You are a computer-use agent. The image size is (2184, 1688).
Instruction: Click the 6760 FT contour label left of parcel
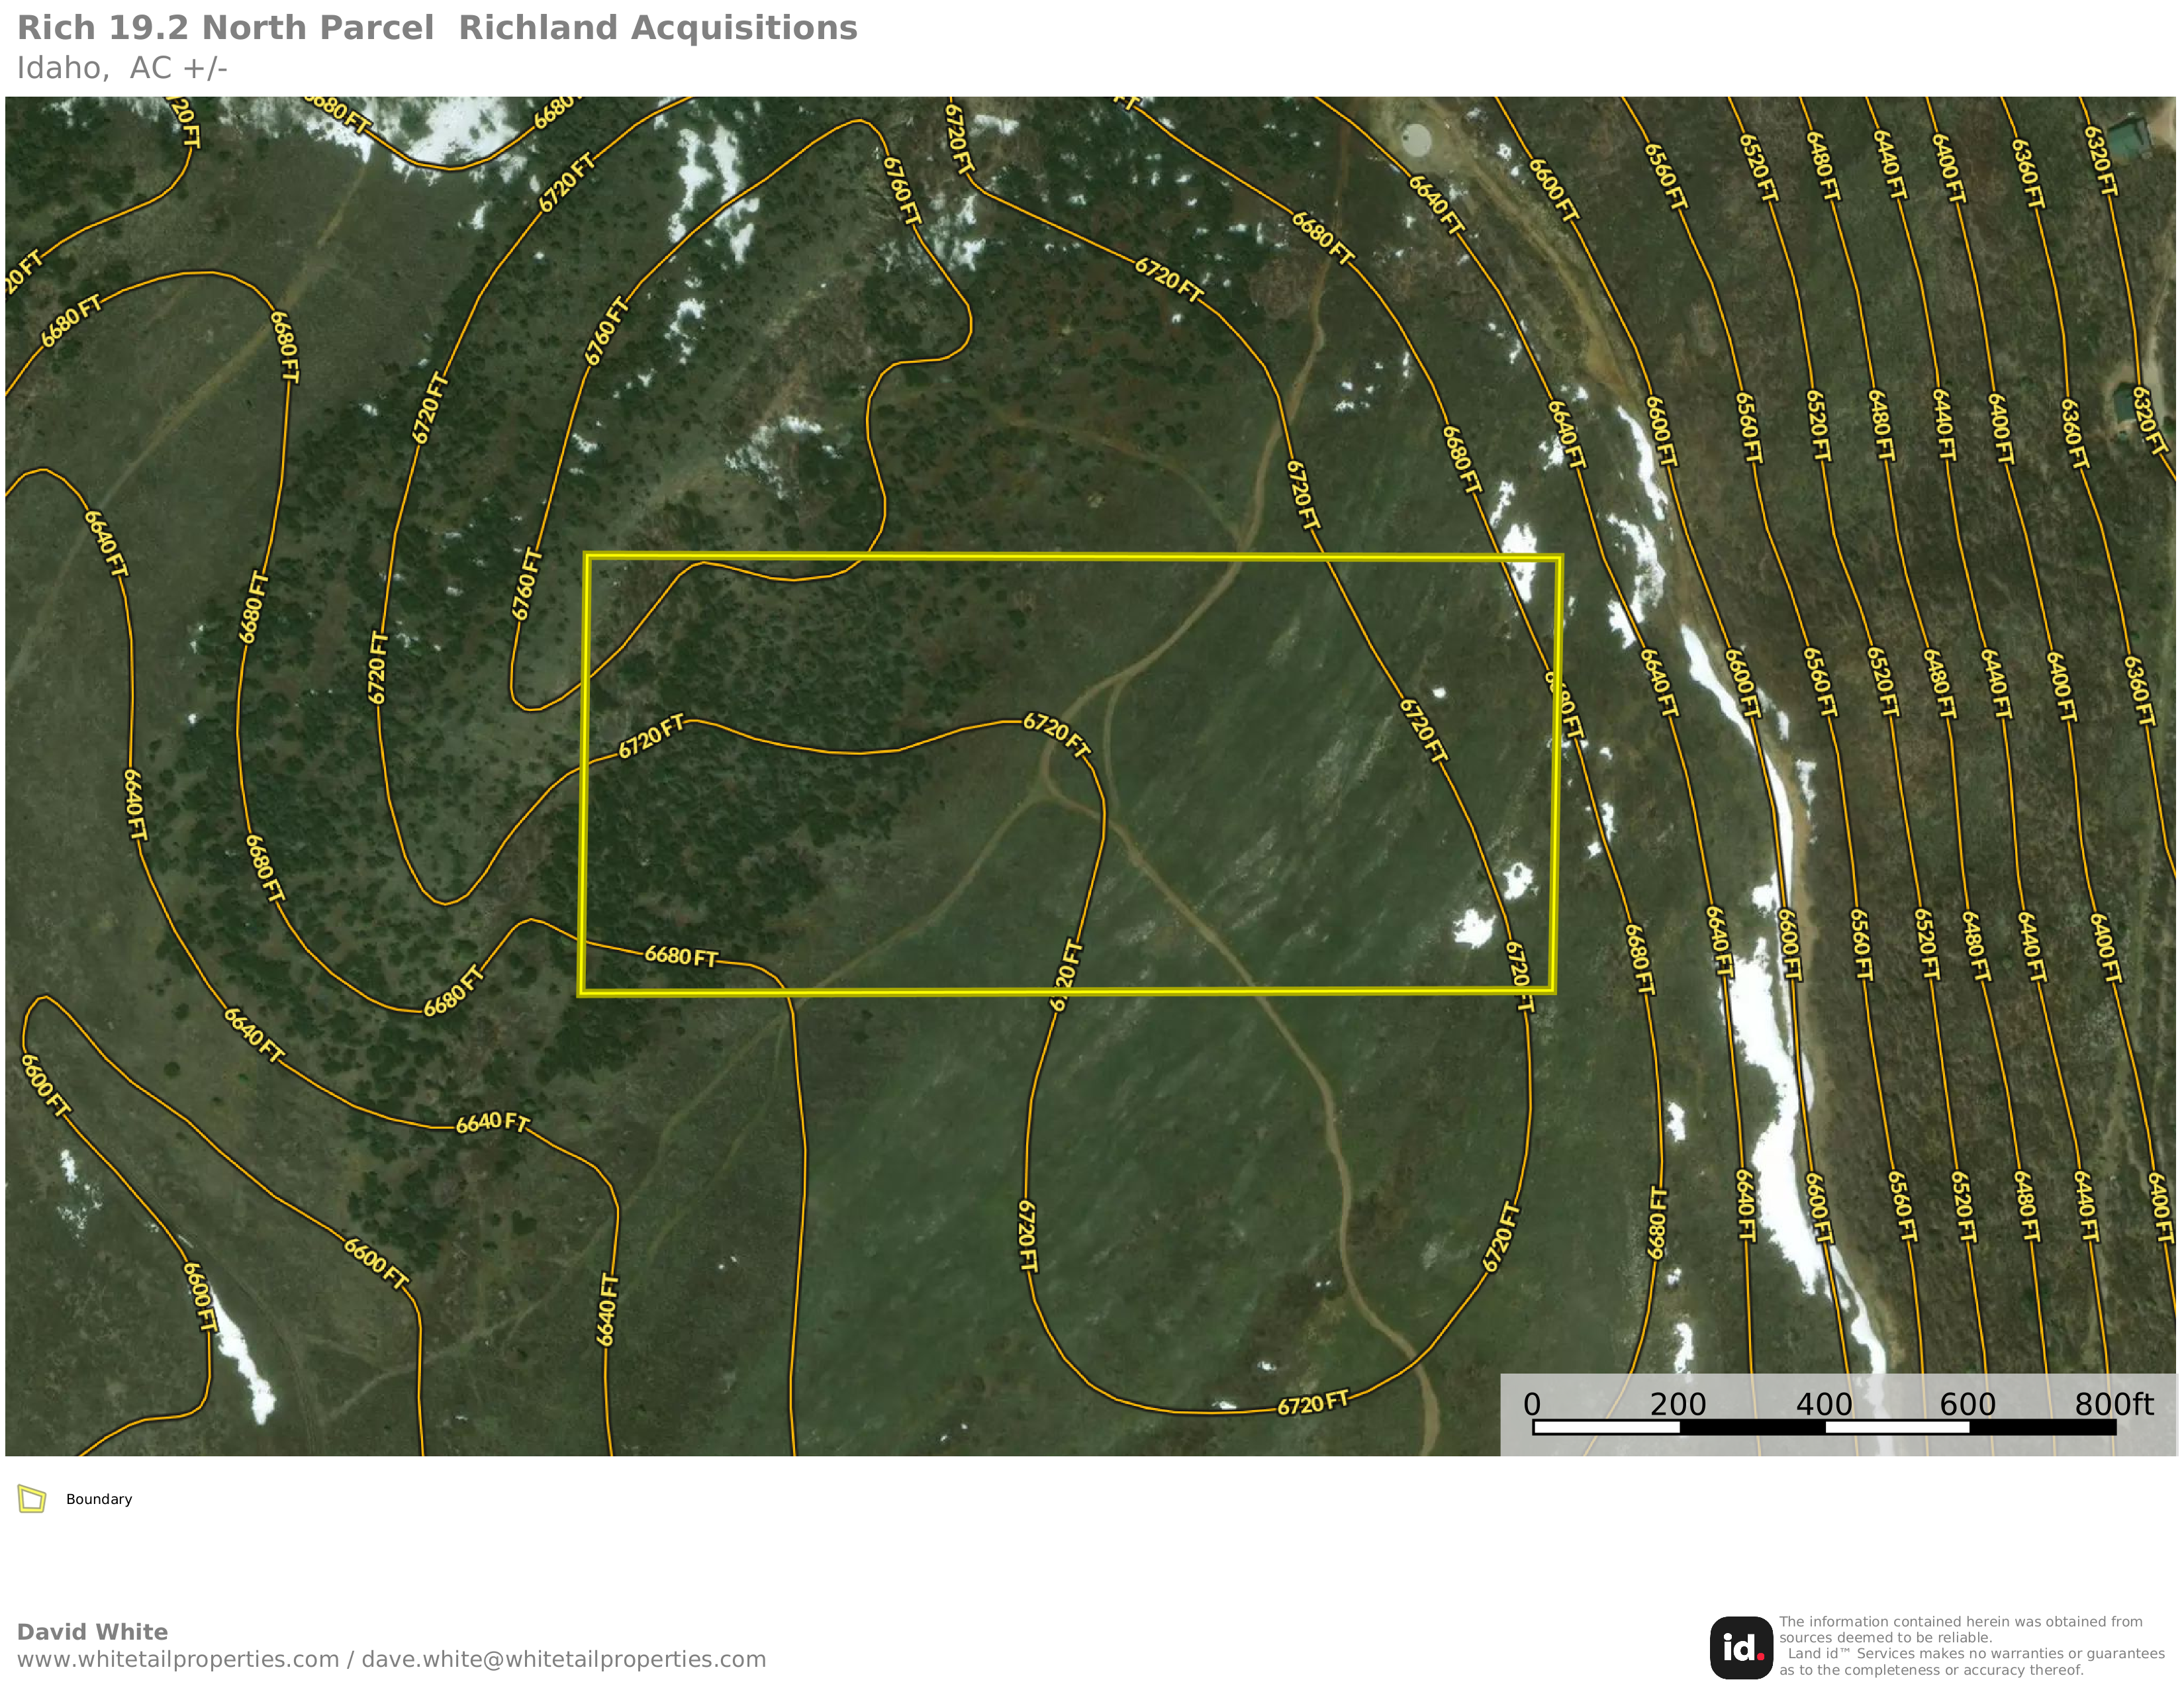tap(526, 584)
